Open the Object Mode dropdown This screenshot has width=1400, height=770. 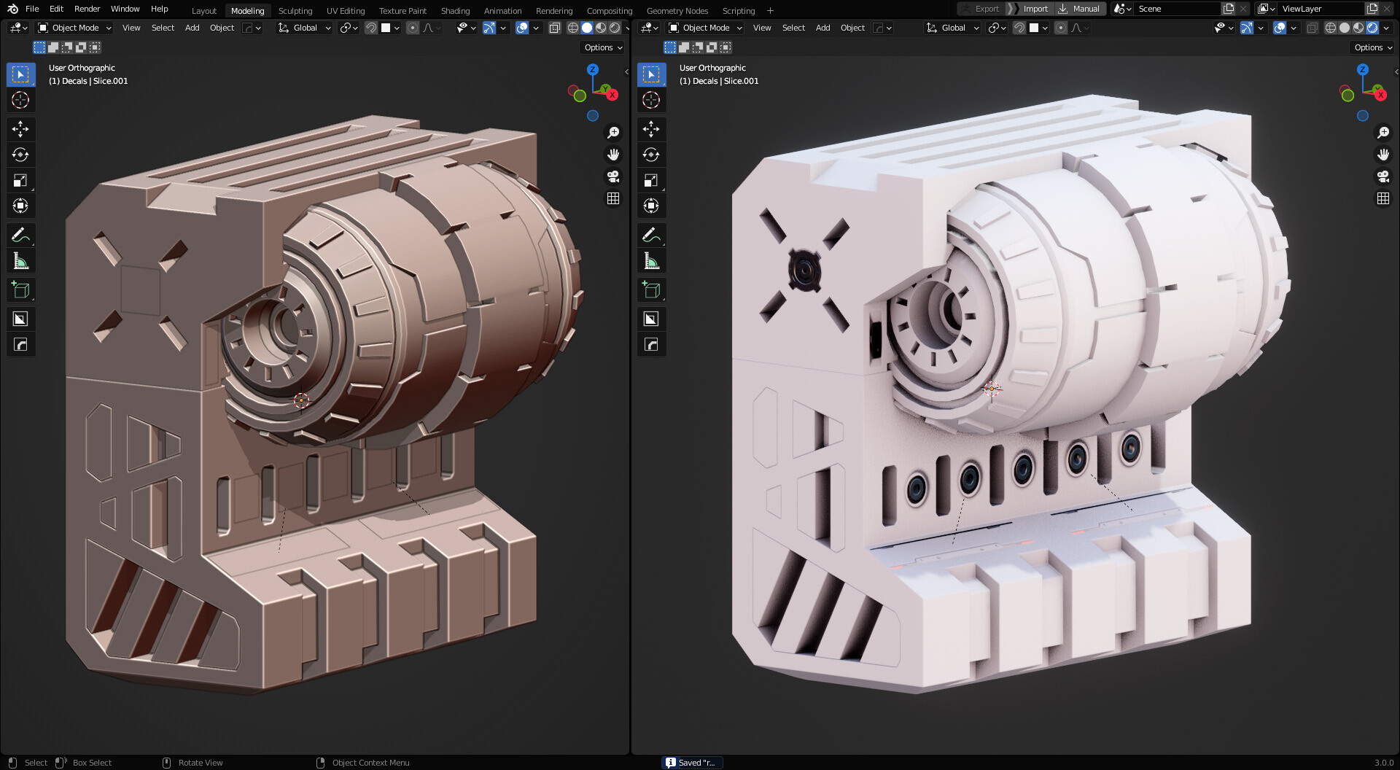[73, 28]
